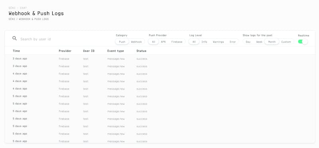319x148 pixels.
Task: Set log level to Error
Action: [x=233, y=42]
